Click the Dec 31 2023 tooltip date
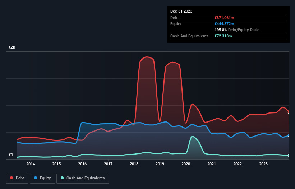This screenshot has width=295, height=189. click(181, 11)
